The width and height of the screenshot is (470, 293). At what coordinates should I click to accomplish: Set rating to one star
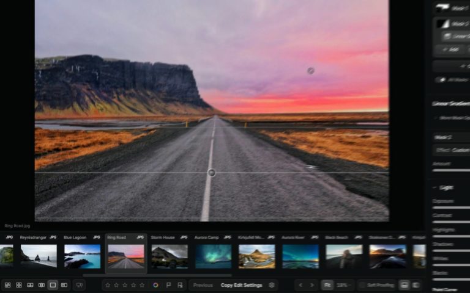pyautogui.click(x=108, y=285)
